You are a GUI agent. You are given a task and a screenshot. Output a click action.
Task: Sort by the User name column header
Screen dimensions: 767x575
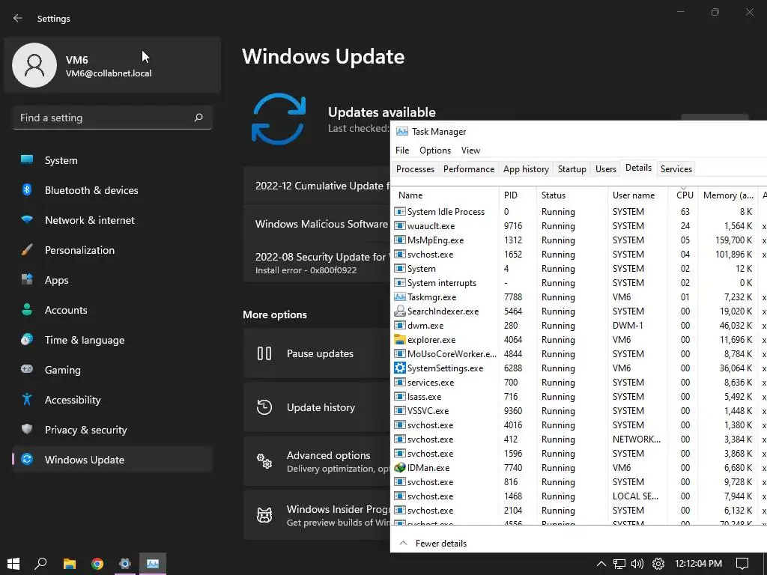pos(638,195)
